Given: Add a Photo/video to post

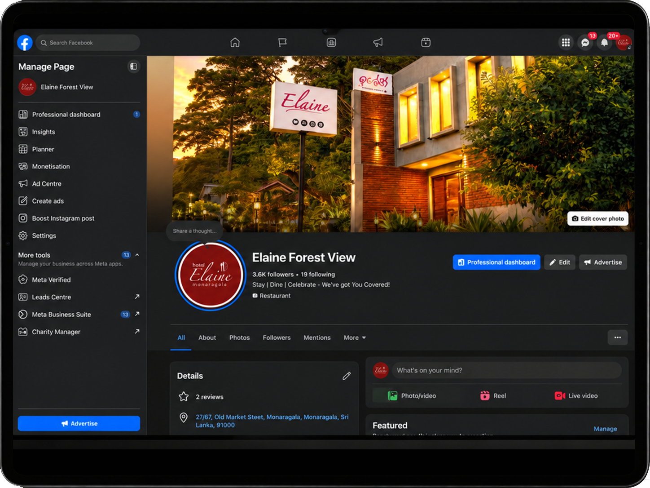Looking at the screenshot, I should (412, 395).
